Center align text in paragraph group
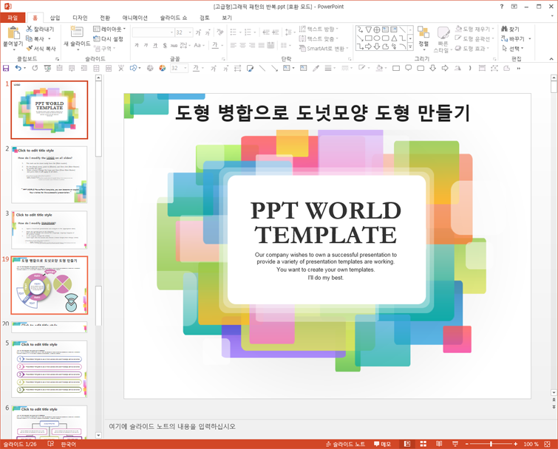The height and width of the screenshot is (449, 558). pyautogui.click(x=242, y=46)
